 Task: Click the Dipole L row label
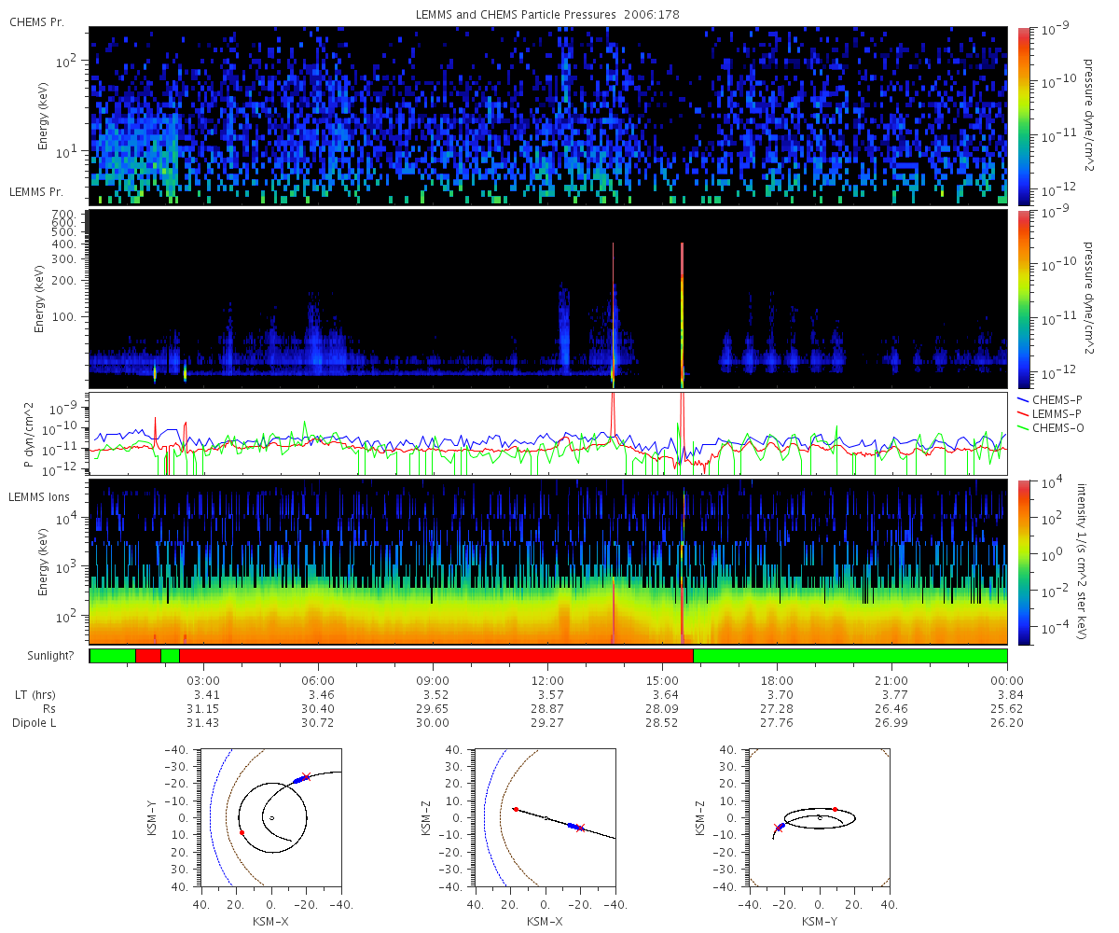pyautogui.click(x=36, y=723)
